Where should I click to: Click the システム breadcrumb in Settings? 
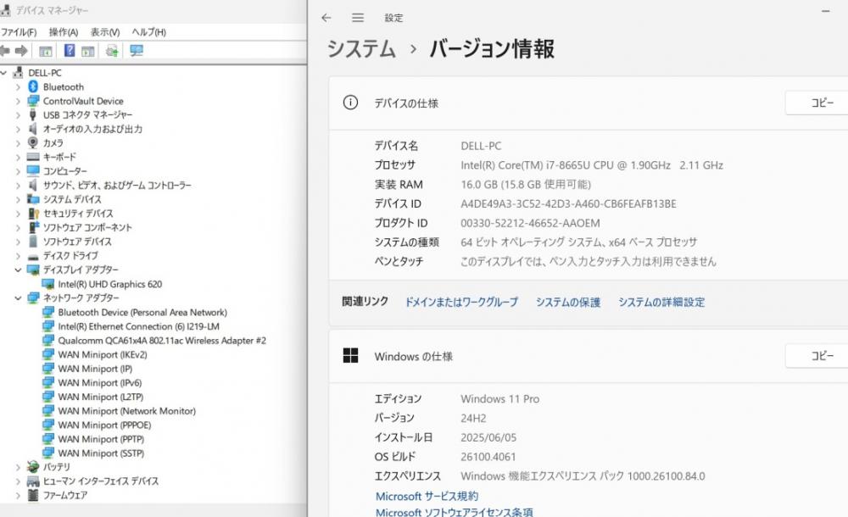pyautogui.click(x=361, y=48)
